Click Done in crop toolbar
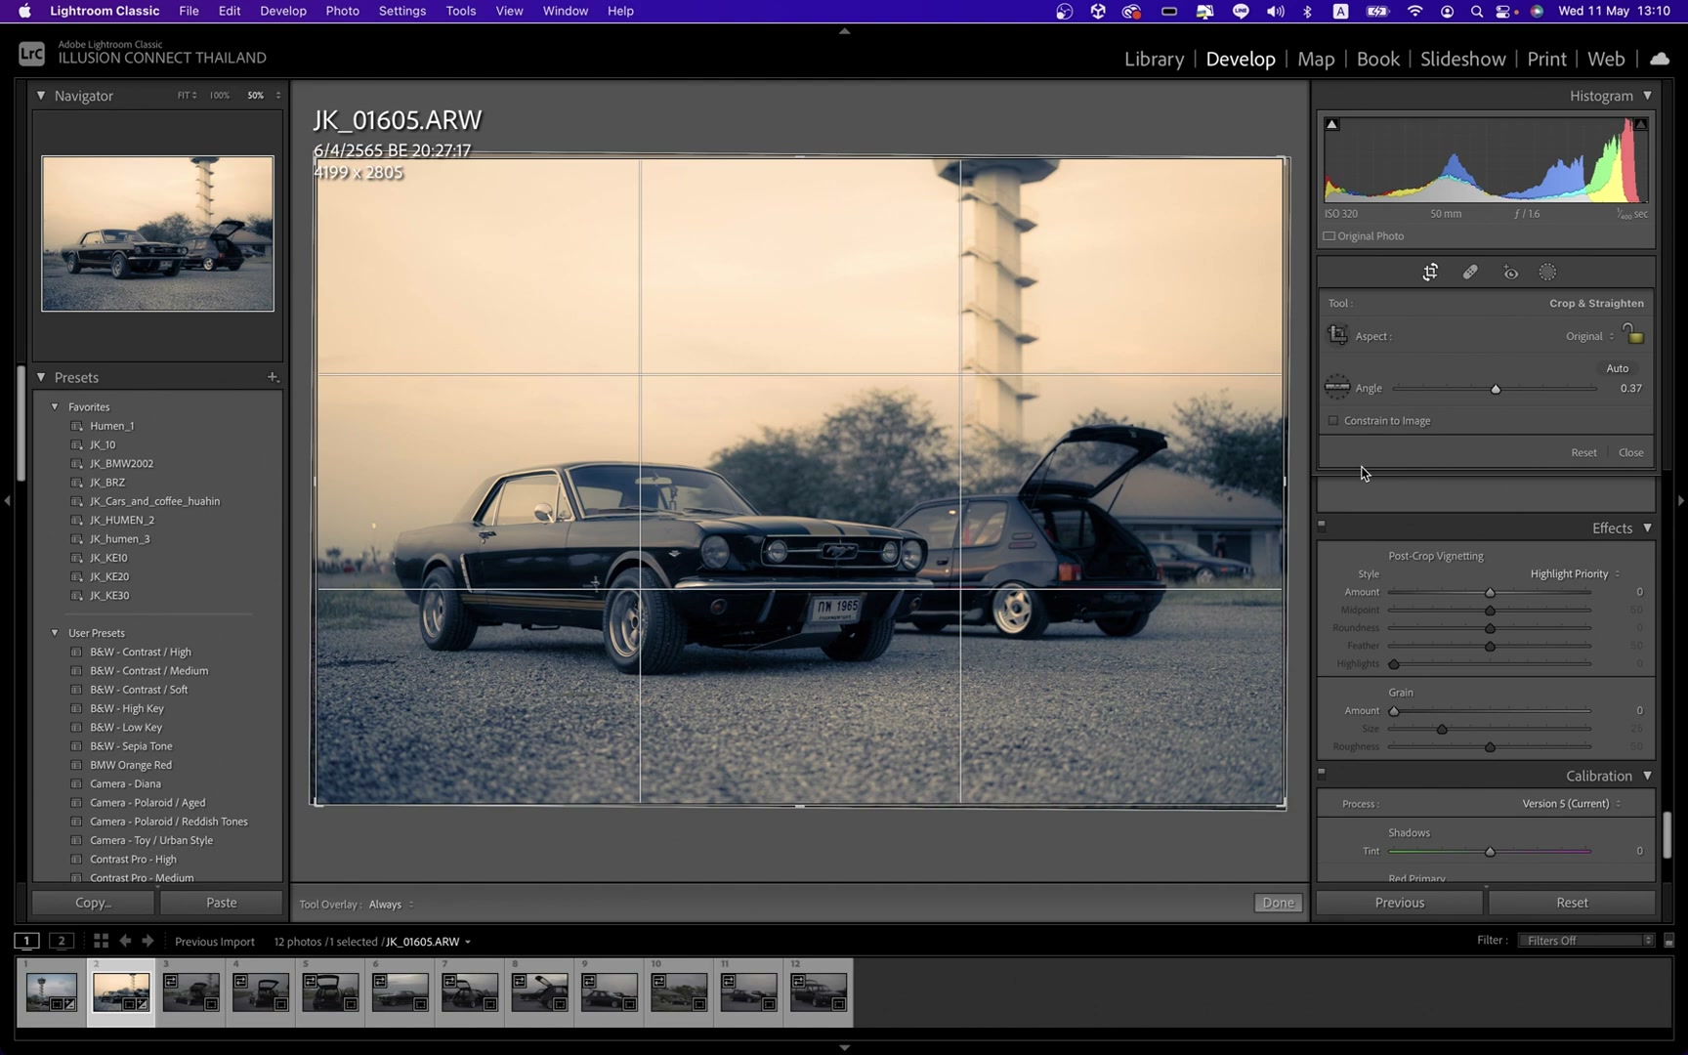1688x1055 pixels. (x=1278, y=903)
